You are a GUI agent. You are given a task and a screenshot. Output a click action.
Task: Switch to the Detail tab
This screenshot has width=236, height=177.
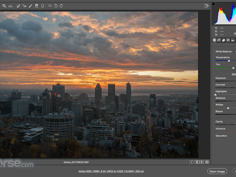pyautogui.click(x=224, y=40)
